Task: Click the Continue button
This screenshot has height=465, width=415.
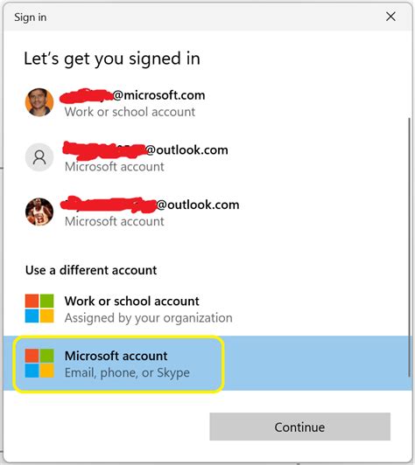Action: click(x=299, y=427)
